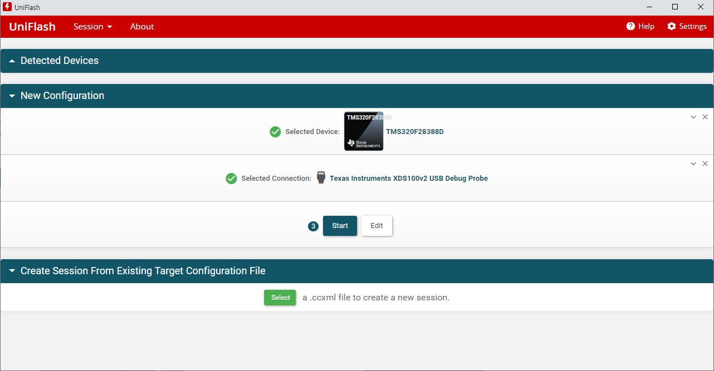
Task: Click the UniFlash brand title
Action: [32, 26]
